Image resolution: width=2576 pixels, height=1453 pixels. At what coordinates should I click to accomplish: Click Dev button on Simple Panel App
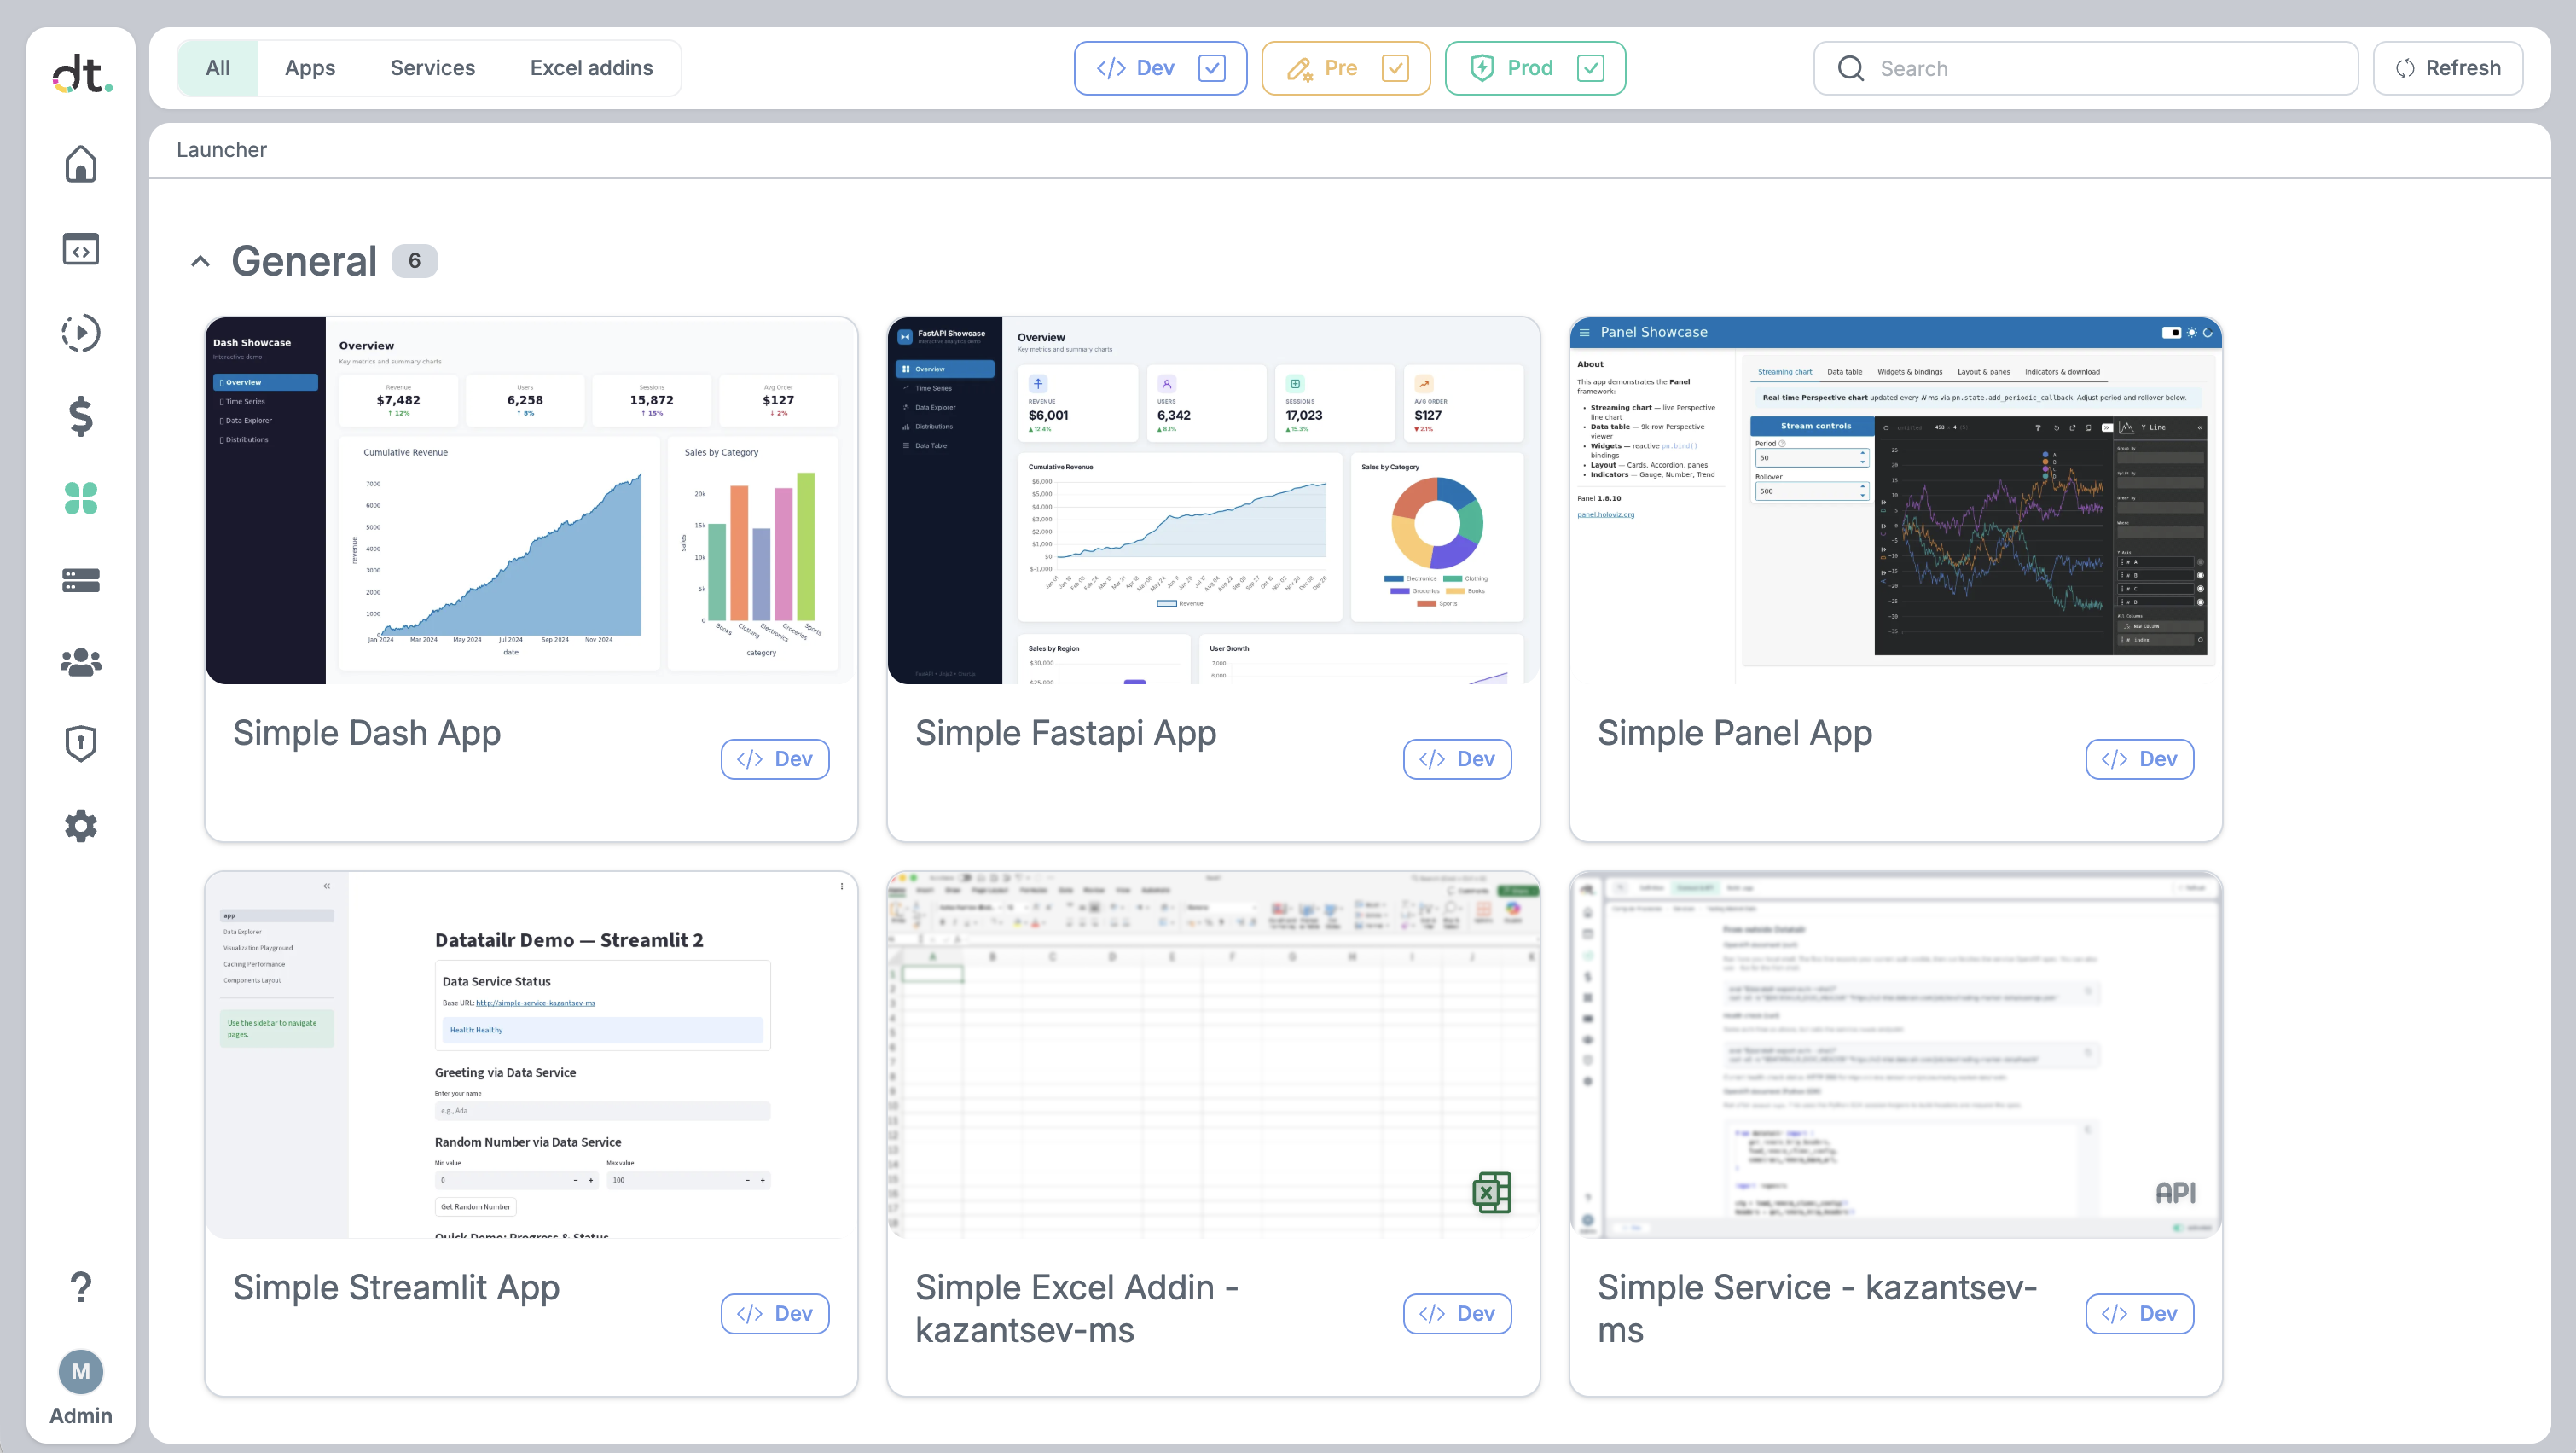[x=2140, y=759]
